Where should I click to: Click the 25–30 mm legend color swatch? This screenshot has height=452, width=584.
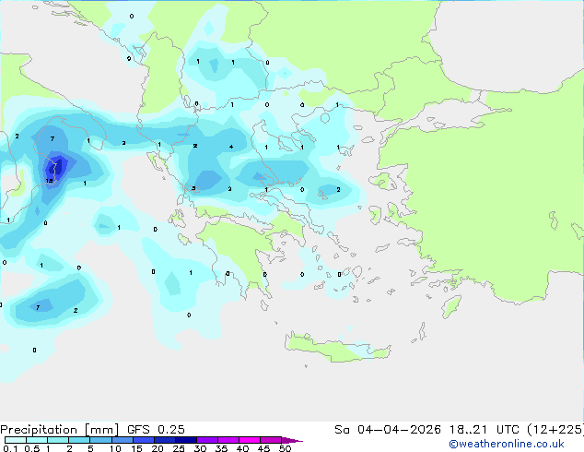click(185, 440)
